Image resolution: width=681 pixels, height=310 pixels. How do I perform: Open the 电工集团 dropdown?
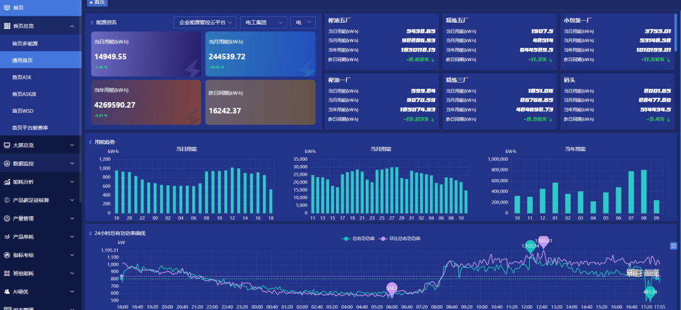click(264, 22)
